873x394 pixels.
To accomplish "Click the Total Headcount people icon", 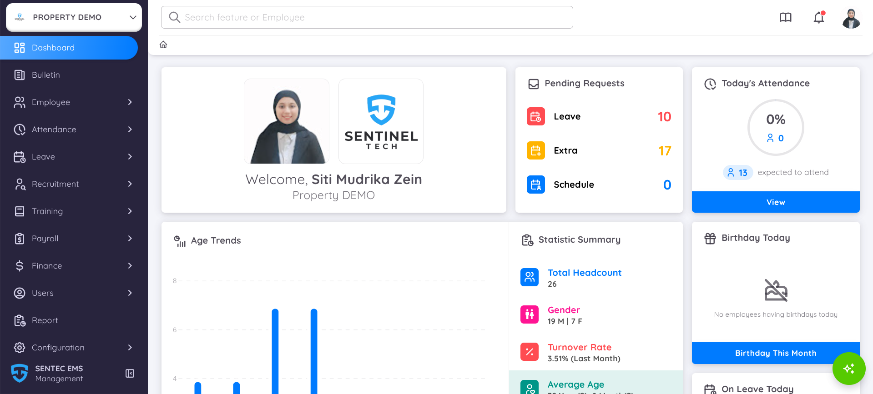I will [x=529, y=277].
